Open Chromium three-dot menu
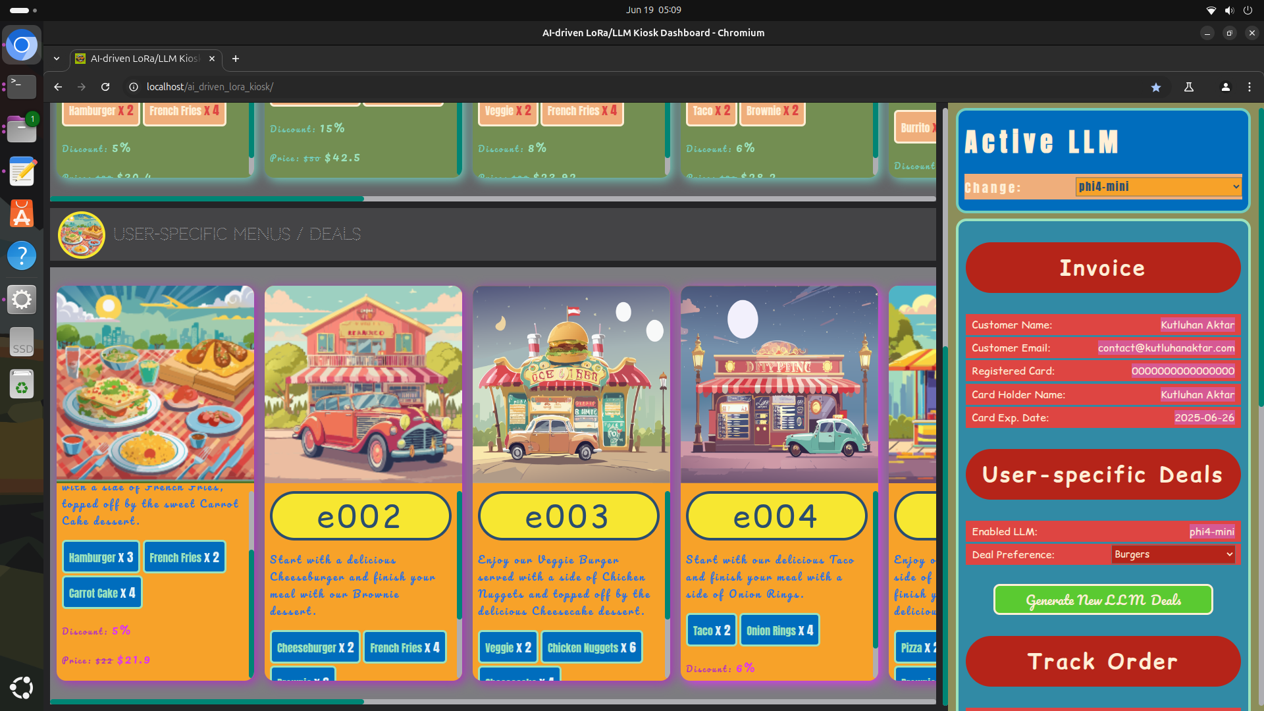 (1250, 87)
